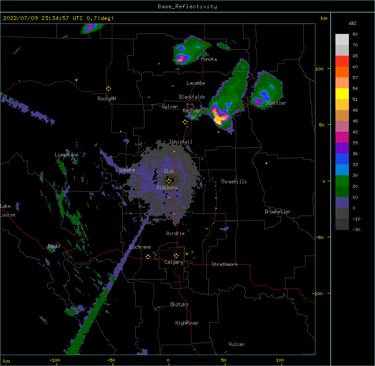Click the Calgary city label
Screen dimensions: 375x366
click(x=174, y=262)
